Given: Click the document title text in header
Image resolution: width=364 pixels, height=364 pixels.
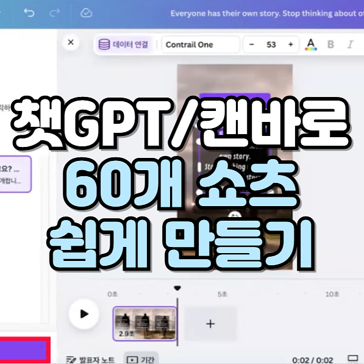Looking at the screenshot, I should (x=267, y=13).
